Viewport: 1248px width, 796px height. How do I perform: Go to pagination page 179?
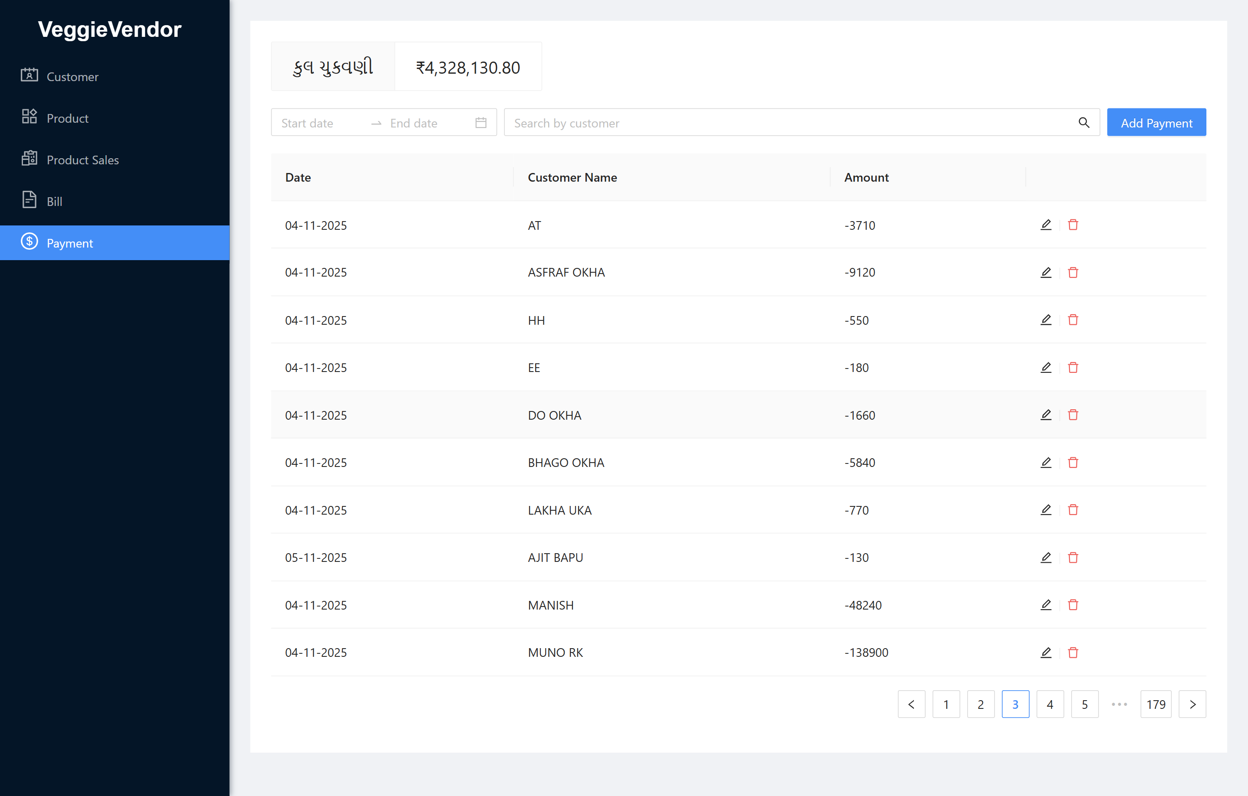pyautogui.click(x=1156, y=704)
